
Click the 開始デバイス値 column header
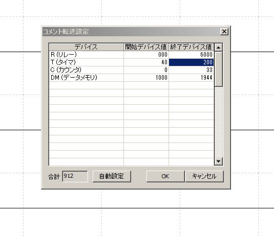pos(146,47)
